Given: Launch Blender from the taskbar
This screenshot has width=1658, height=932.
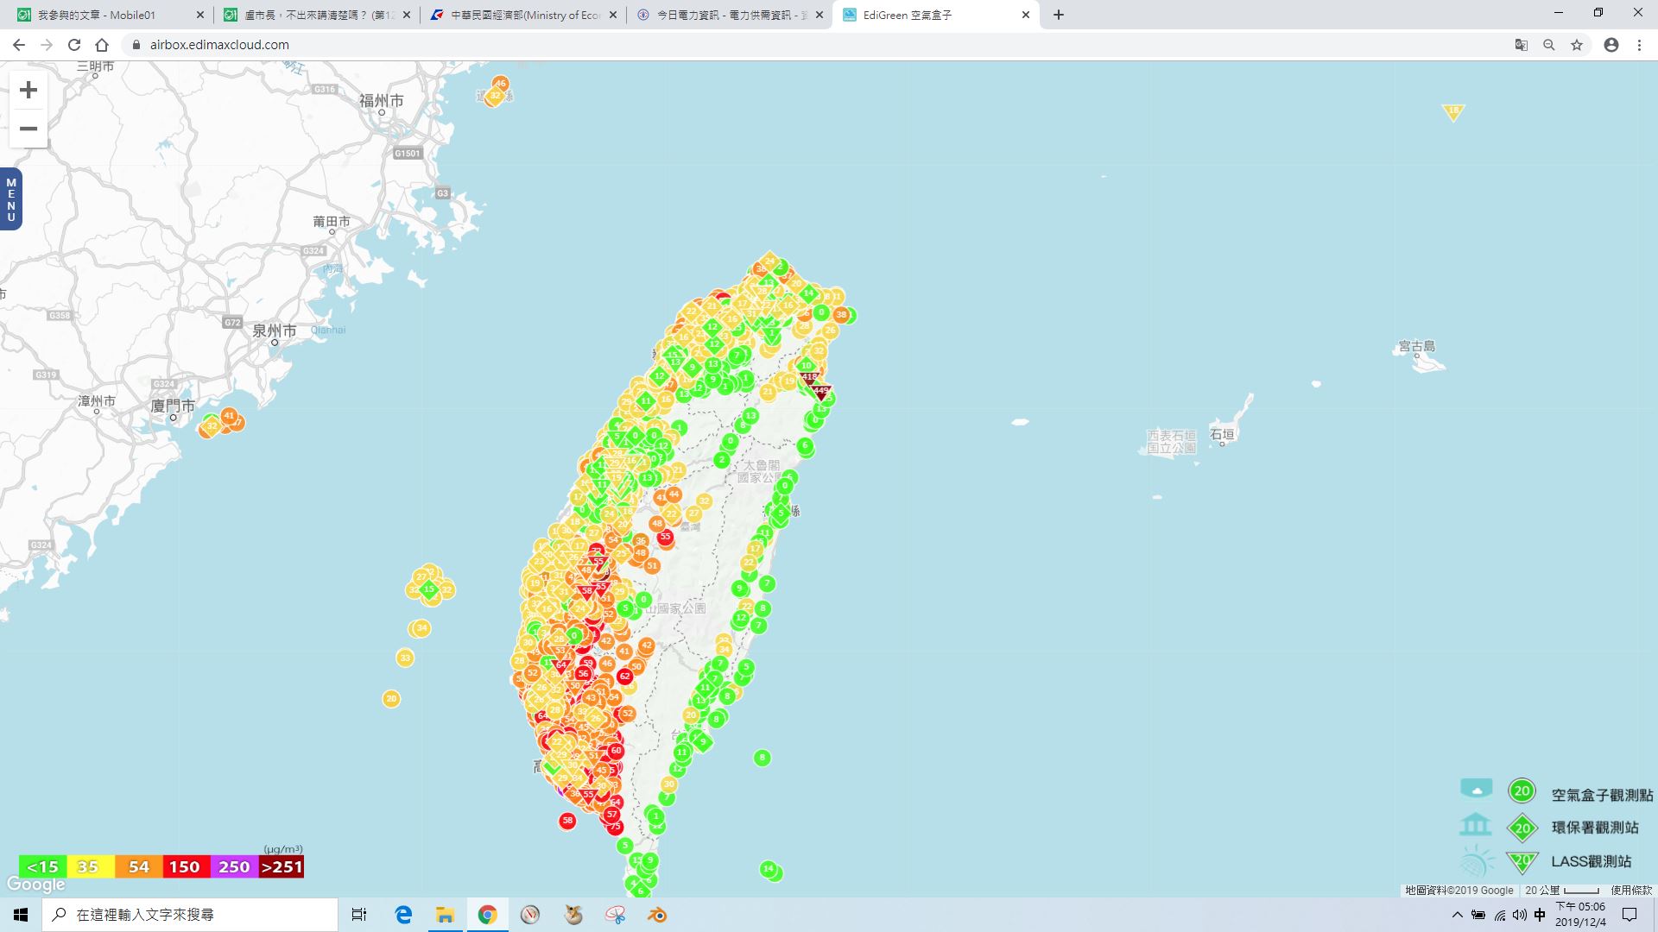Looking at the screenshot, I should [x=658, y=915].
